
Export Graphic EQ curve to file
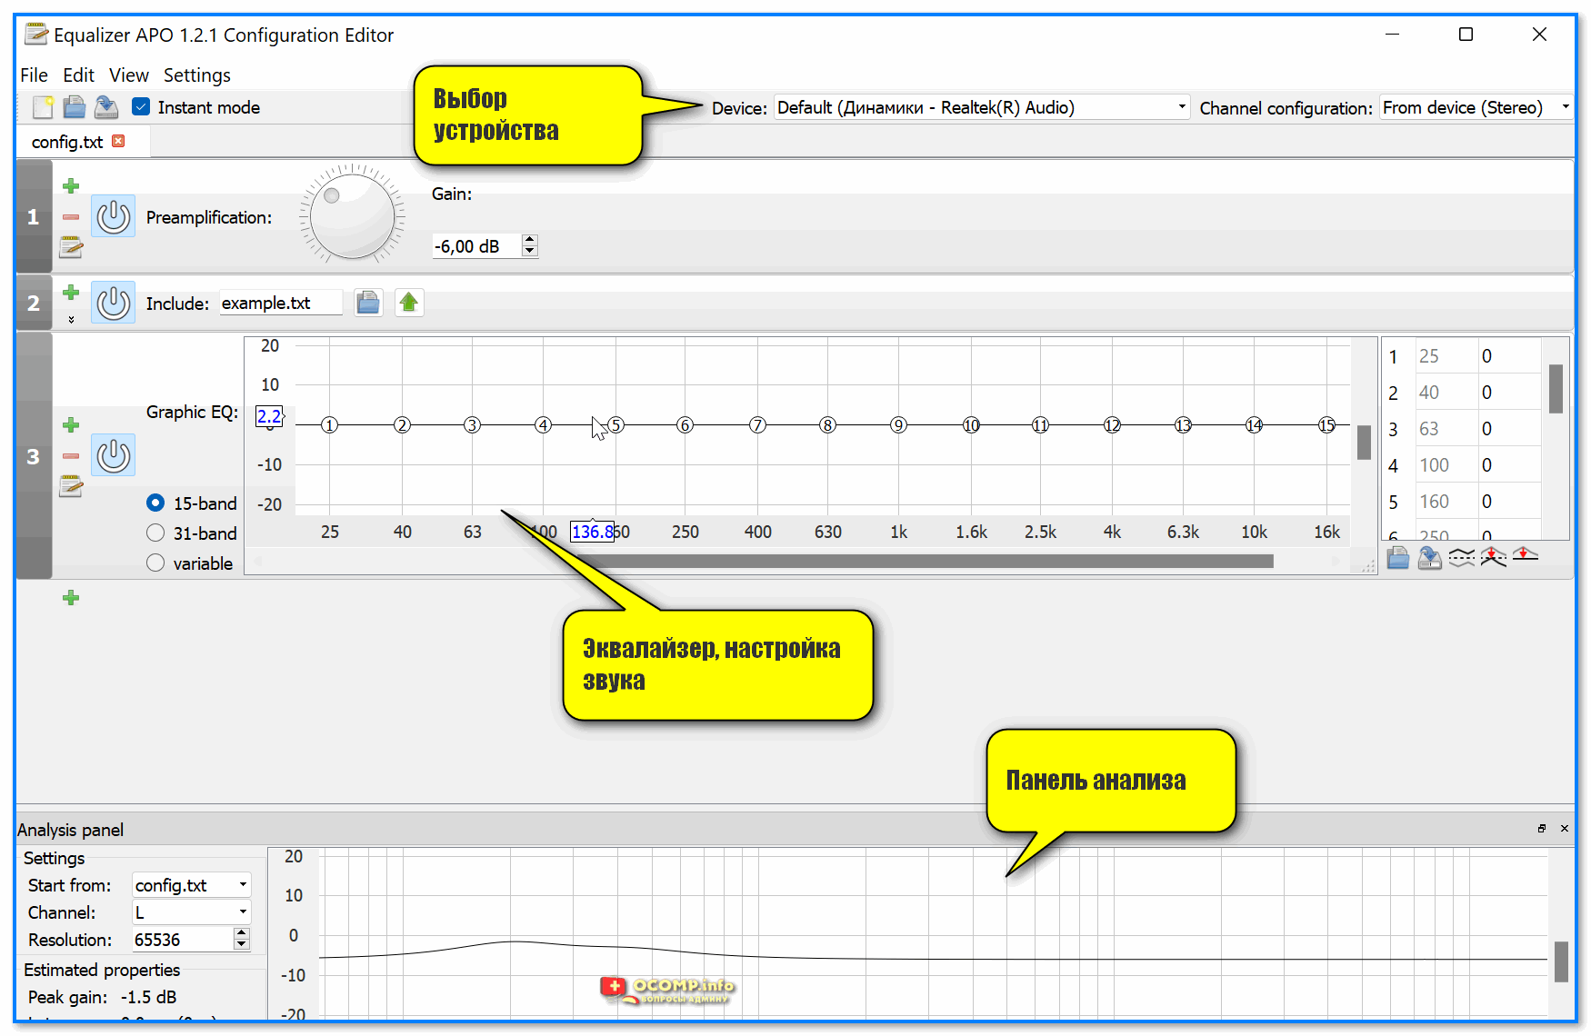click(x=1430, y=557)
